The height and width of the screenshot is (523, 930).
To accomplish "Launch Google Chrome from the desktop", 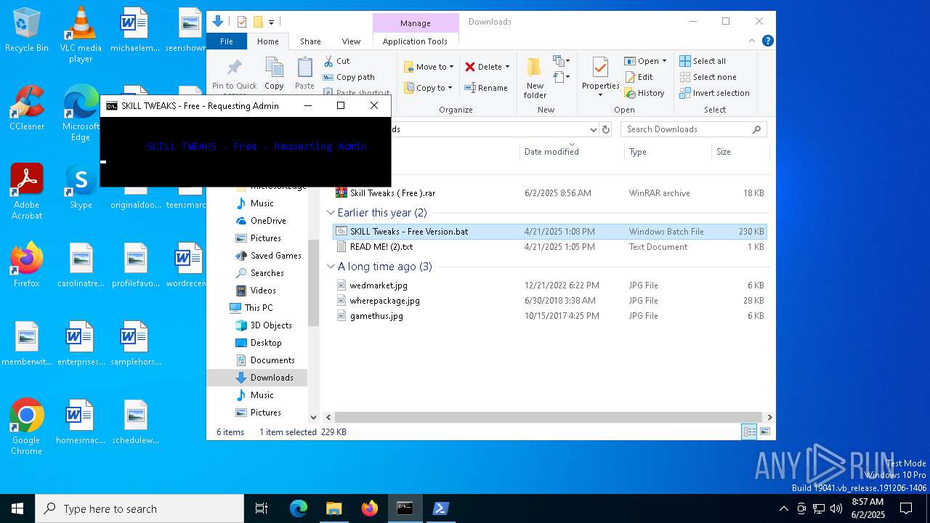I will pyautogui.click(x=27, y=426).
